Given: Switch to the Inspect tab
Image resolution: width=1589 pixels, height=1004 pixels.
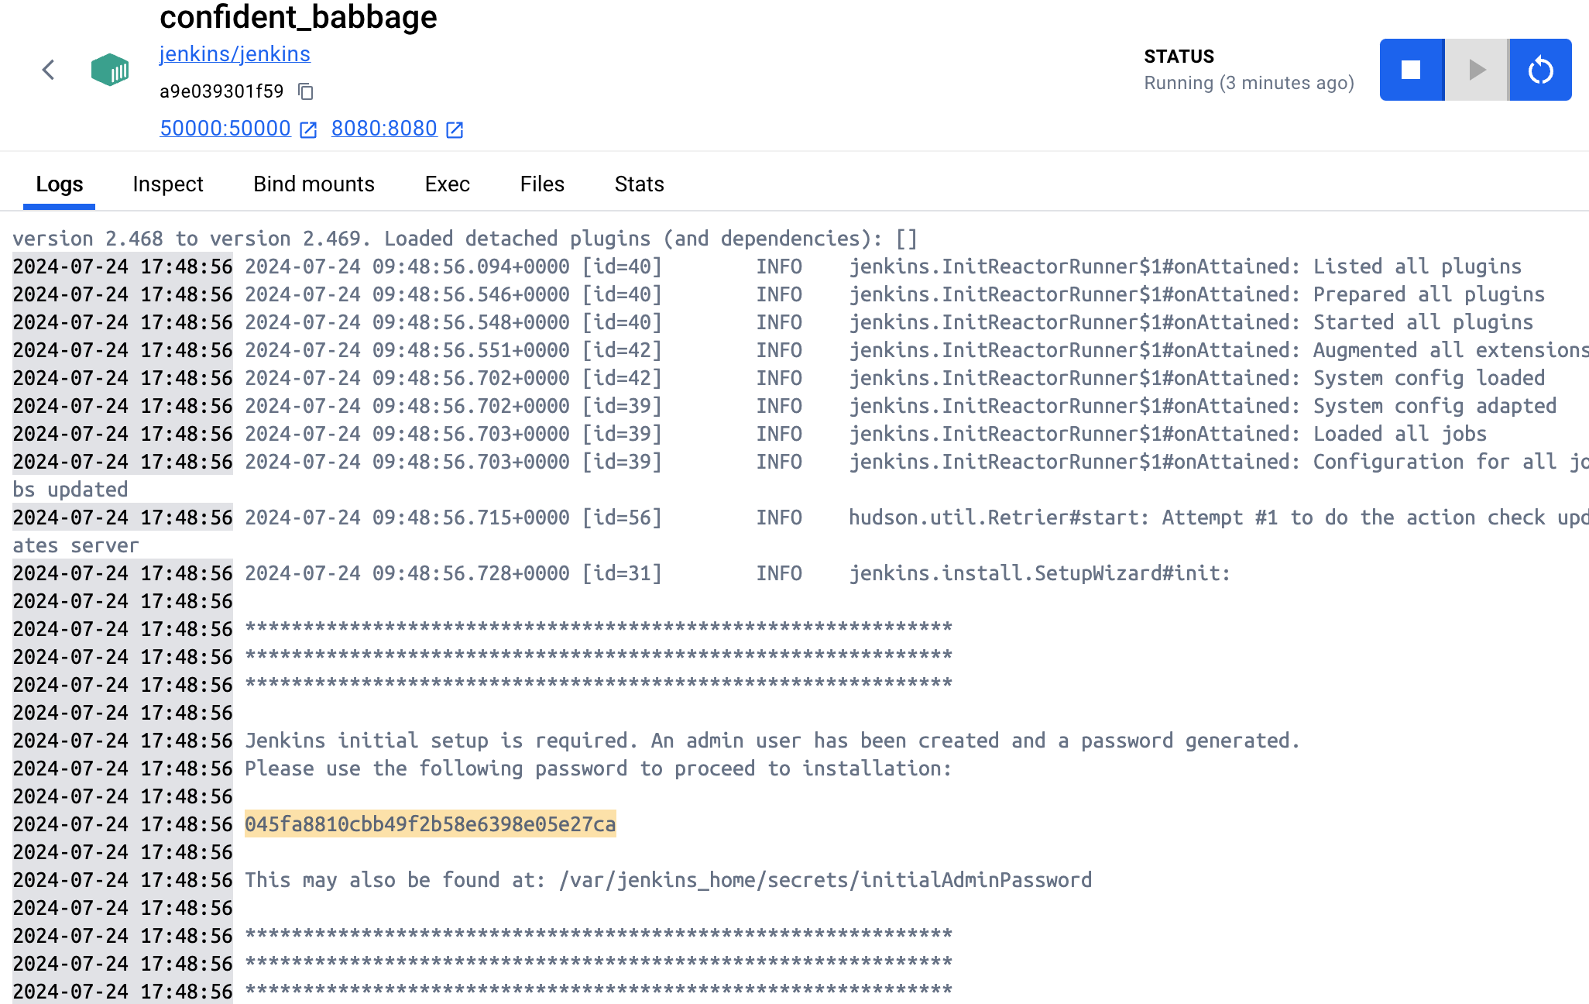Looking at the screenshot, I should 168,184.
